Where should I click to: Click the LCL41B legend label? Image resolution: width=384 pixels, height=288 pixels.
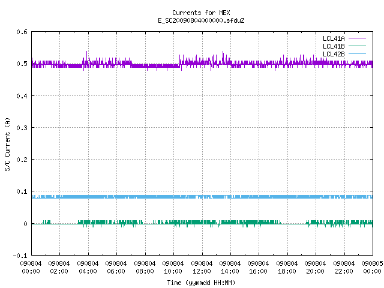[334, 46]
